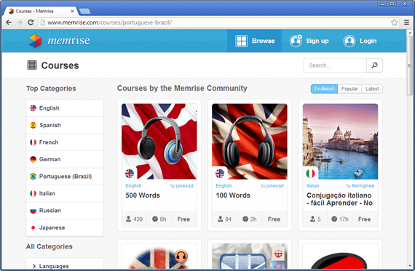Image resolution: width=415 pixels, height=271 pixels.
Task: Open the Japanese category
Action: [65, 227]
